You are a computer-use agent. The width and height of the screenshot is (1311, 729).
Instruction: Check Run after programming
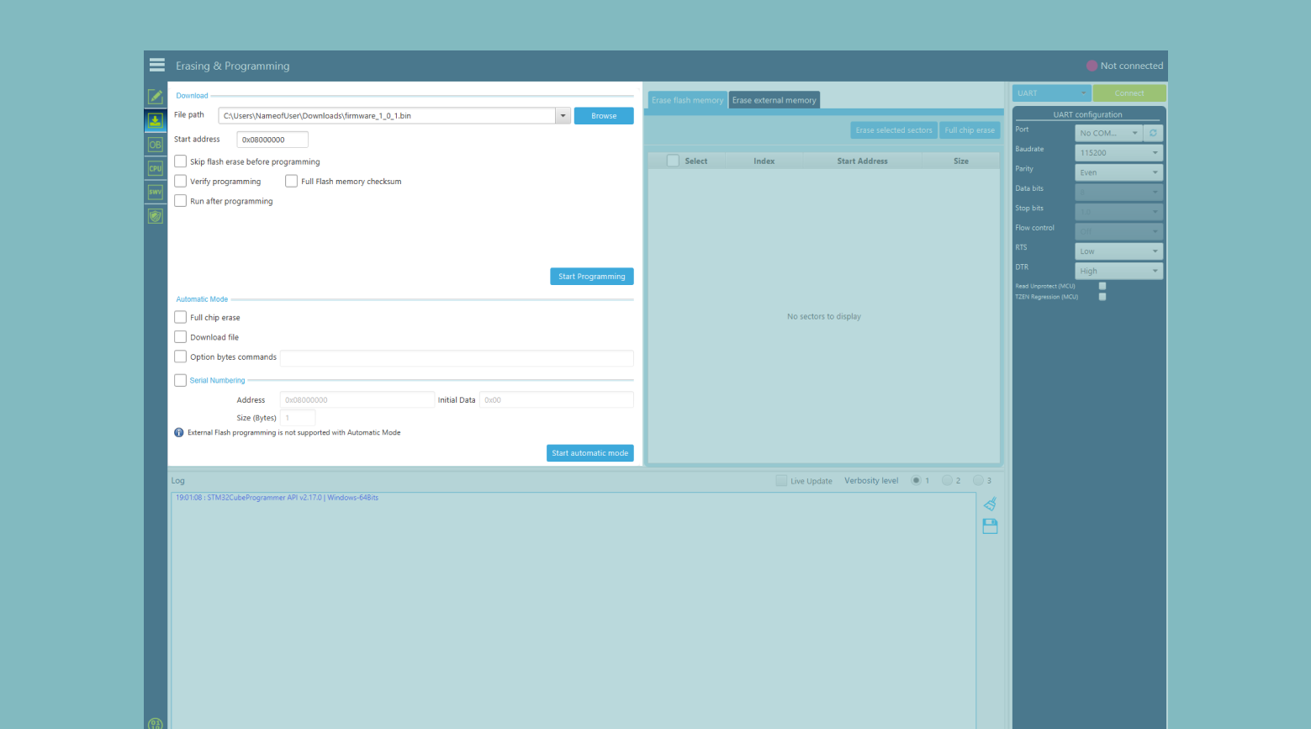click(180, 201)
